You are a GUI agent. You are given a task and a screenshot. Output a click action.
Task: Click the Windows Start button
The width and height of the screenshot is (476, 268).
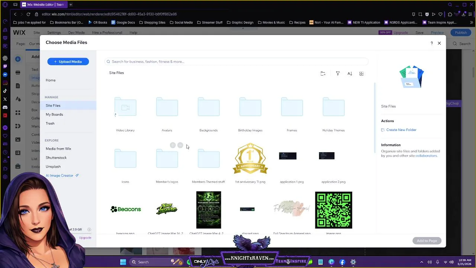click(x=123, y=262)
